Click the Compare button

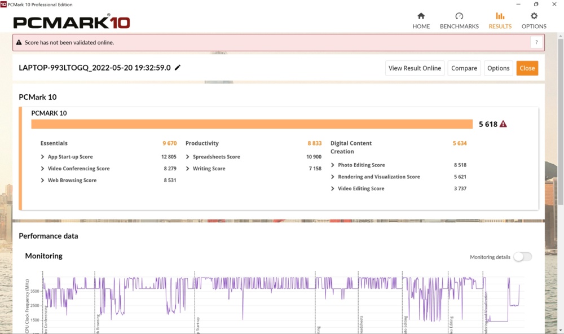pos(464,68)
